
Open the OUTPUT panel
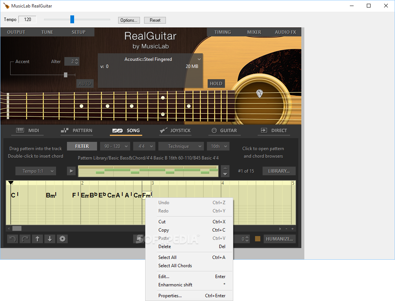(x=16, y=32)
